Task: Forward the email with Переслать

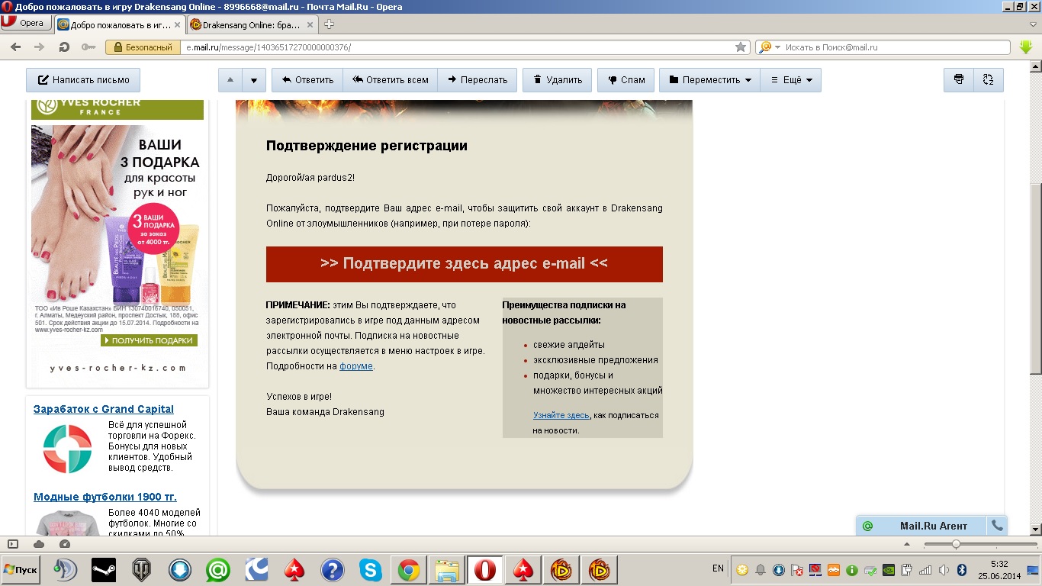Action: (x=478, y=80)
